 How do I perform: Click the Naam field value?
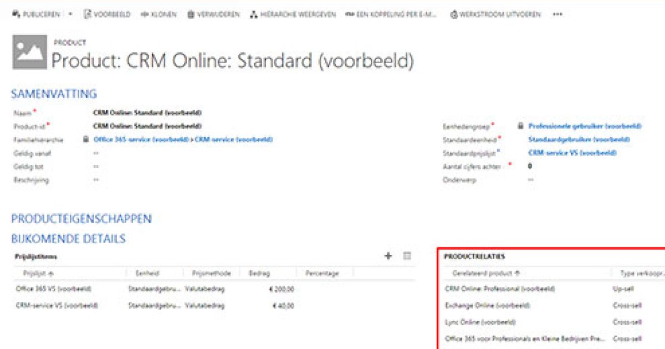[147, 112]
